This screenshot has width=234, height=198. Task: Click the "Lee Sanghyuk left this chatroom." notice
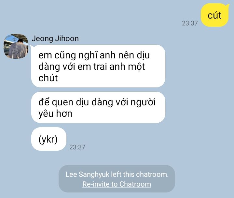point(117,175)
